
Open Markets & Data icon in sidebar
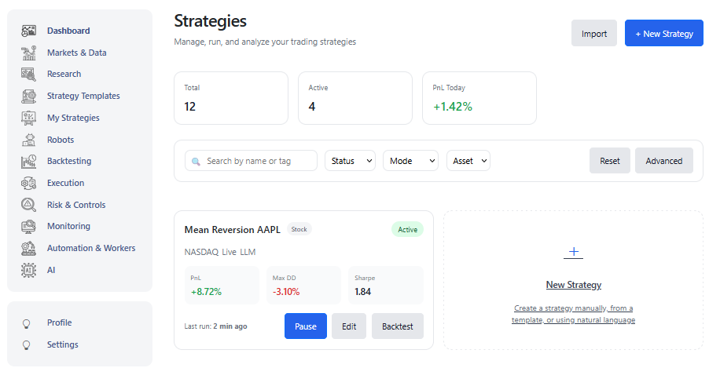[x=29, y=53]
